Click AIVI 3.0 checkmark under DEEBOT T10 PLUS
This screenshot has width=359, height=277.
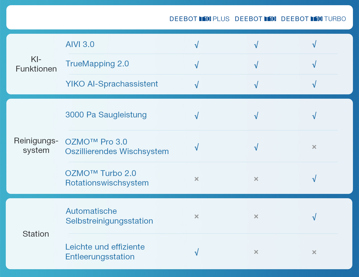[197, 45]
